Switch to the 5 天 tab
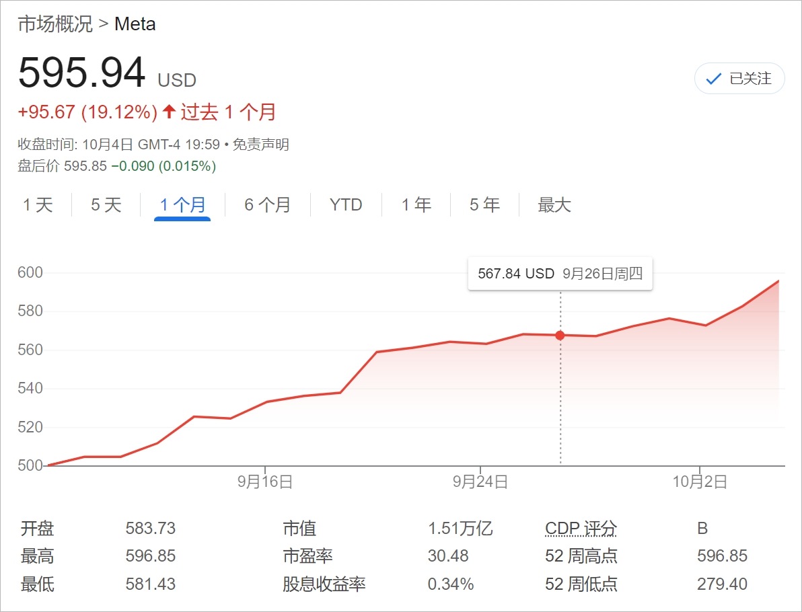This screenshot has width=802, height=612. pyautogui.click(x=106, y=205)
